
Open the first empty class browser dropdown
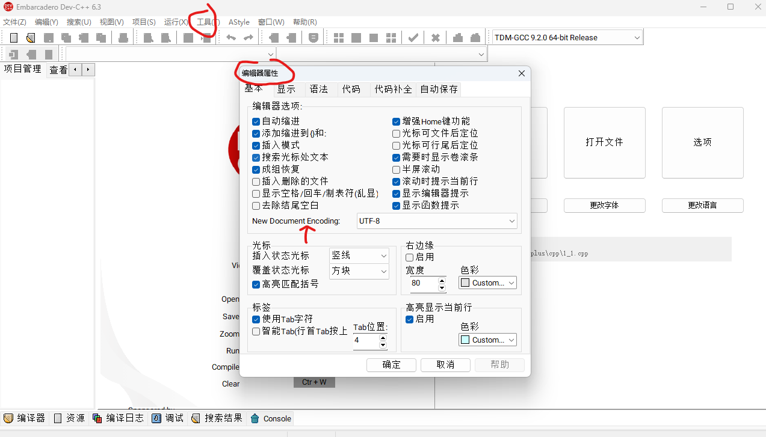click(171, 54)
